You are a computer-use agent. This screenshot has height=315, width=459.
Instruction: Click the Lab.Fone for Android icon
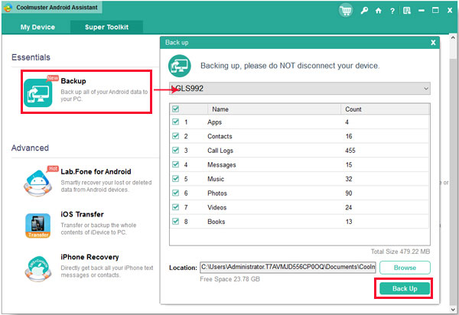(x=38, y=183)
